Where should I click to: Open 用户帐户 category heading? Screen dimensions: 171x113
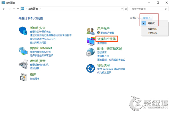pos(103,28)
